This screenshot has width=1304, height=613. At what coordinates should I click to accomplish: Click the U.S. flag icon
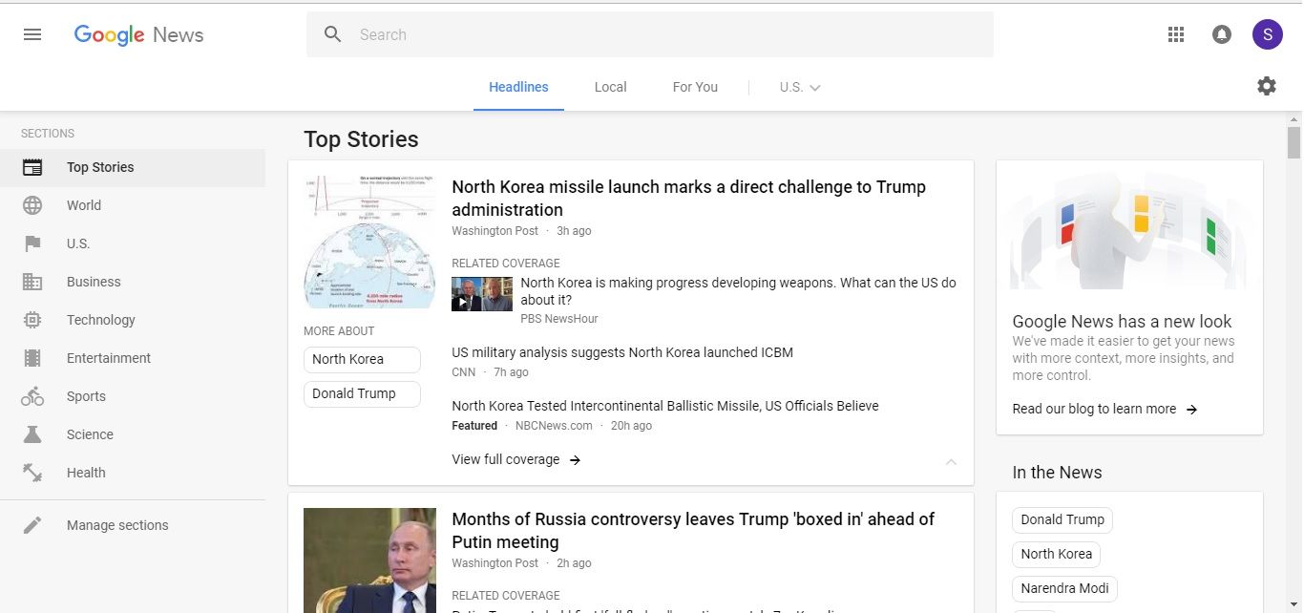[32, 243]
